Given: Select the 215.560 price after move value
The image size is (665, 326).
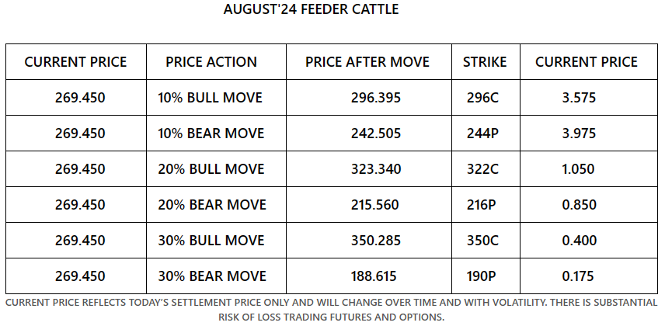Looking at the screenshot, I should (x=368, y=205).
